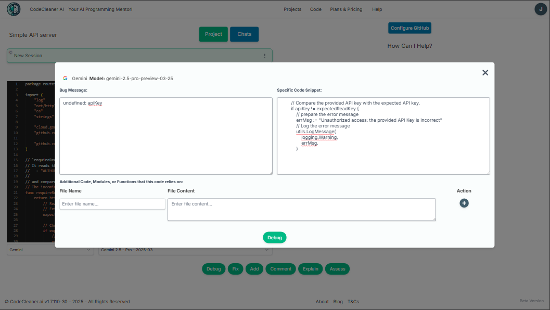Open the Gemini 2.5 Pro model dropdown
The width and height of the screenshot is (550, 310).
(x=185, y=250)
